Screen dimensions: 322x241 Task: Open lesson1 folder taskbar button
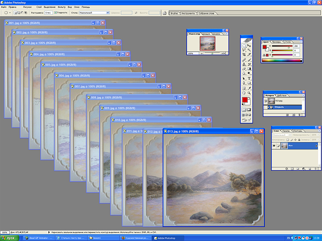click(104, 238)
